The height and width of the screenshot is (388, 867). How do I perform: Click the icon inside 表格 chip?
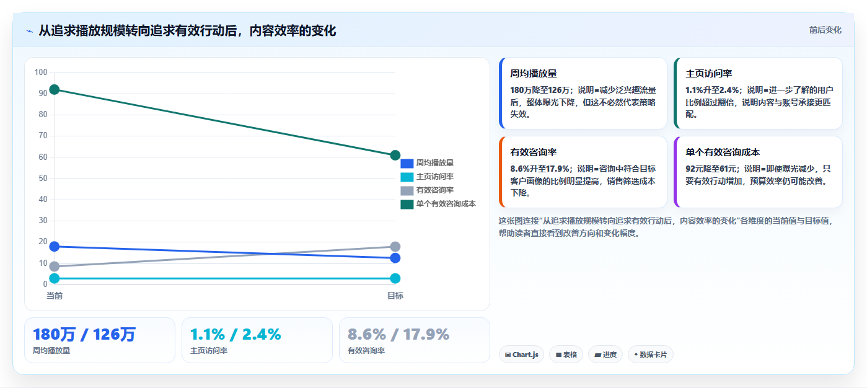558,355
